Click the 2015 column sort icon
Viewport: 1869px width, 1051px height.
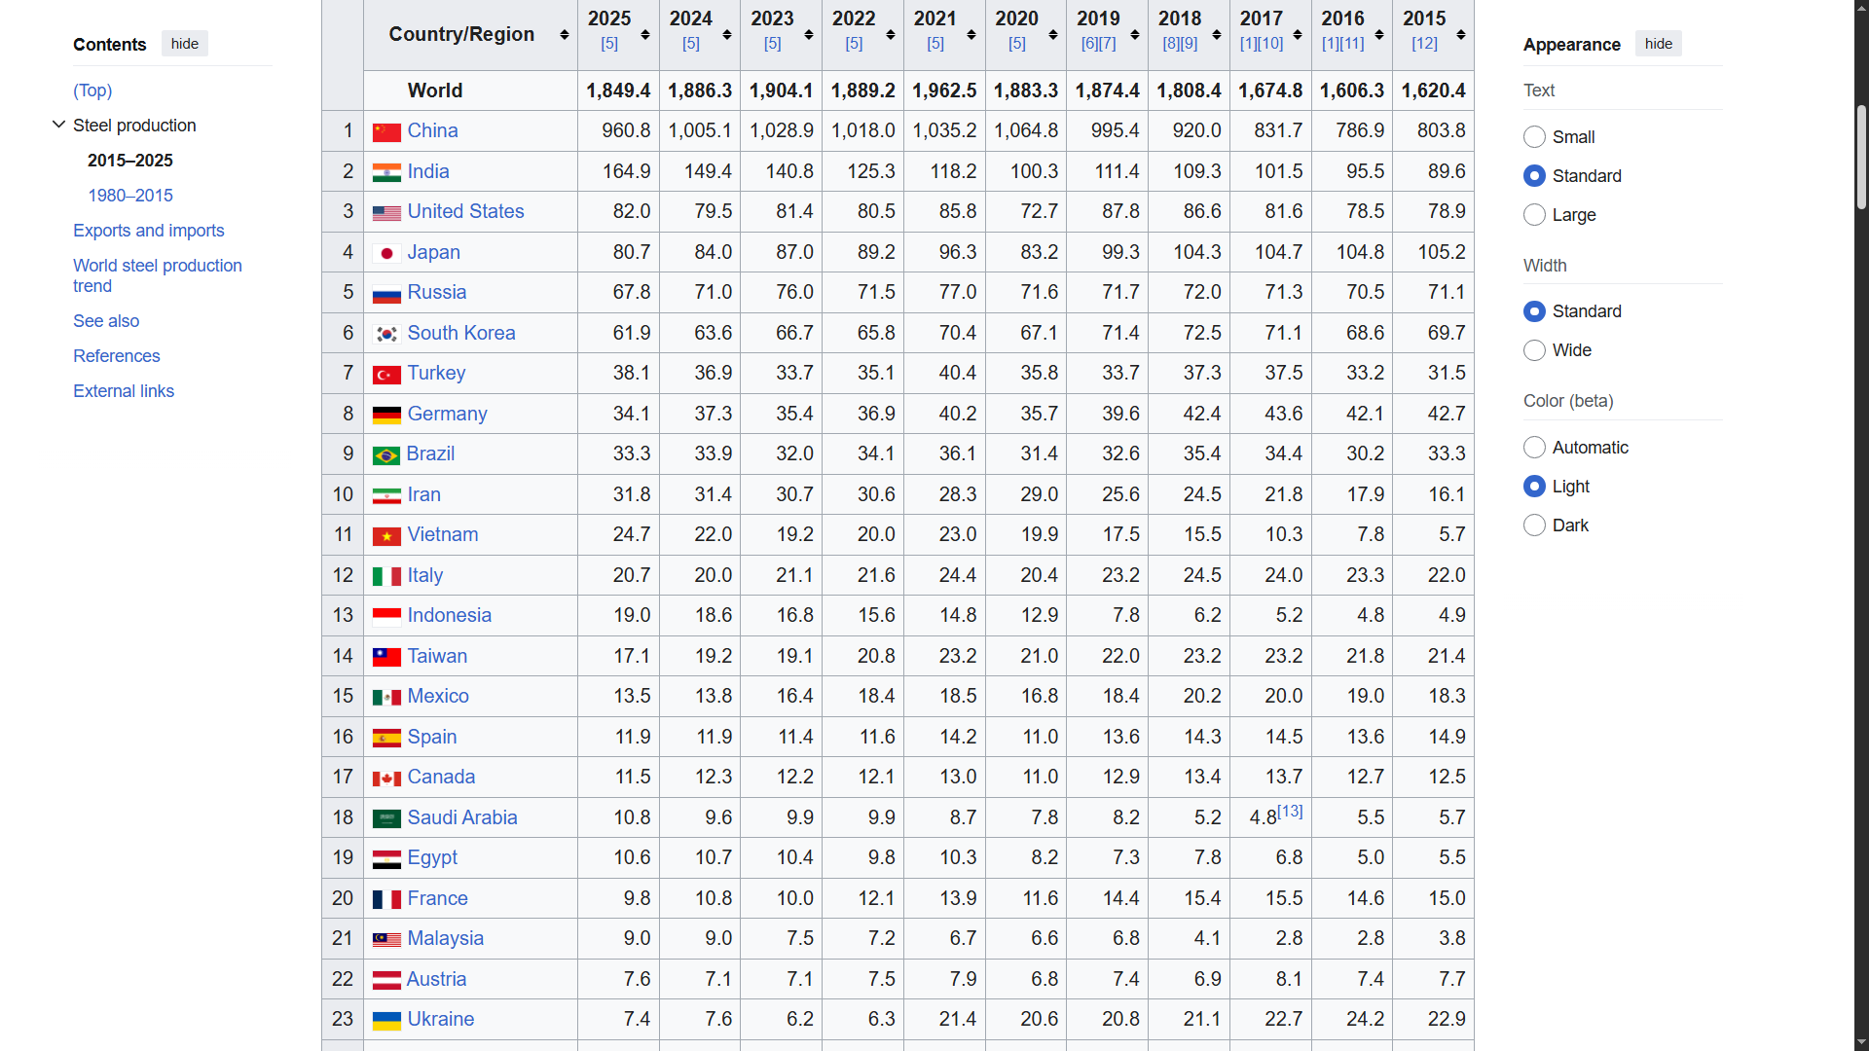pyautogui.click(x=1460, y=35)
